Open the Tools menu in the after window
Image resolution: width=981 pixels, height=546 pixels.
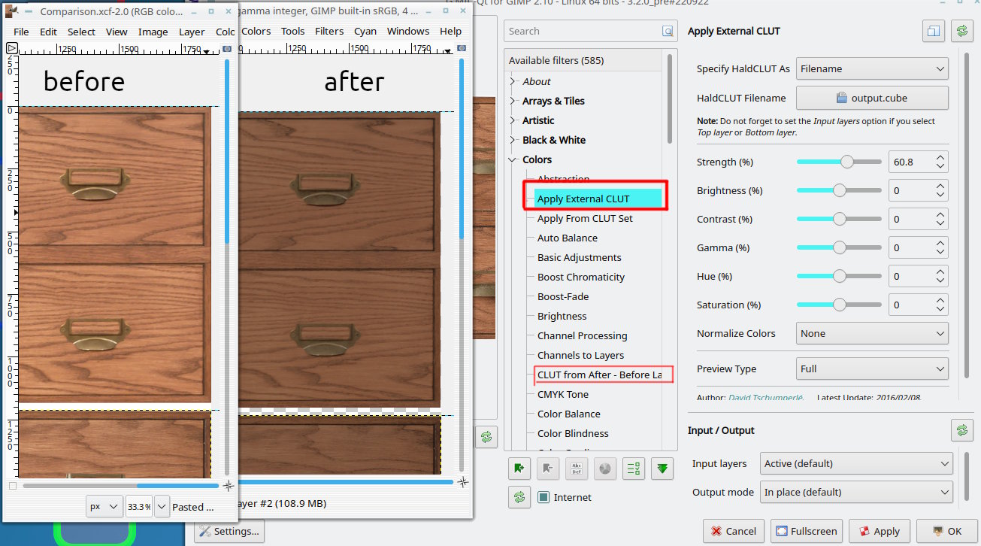pos(292,31)
